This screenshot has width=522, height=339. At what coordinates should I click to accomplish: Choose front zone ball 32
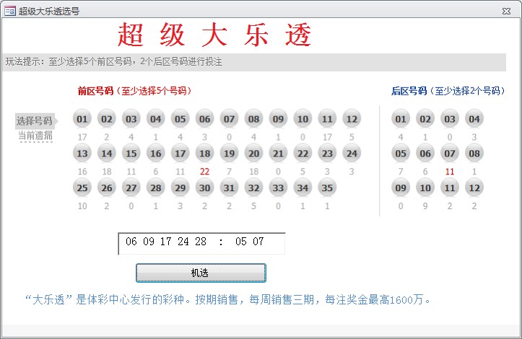[x=253, y=188]
